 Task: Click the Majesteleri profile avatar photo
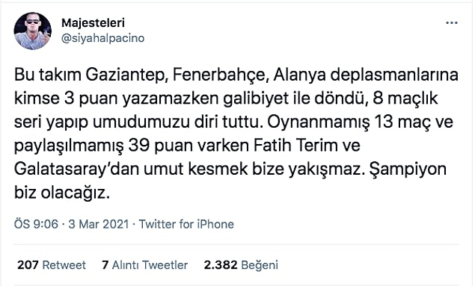[32, 31]
